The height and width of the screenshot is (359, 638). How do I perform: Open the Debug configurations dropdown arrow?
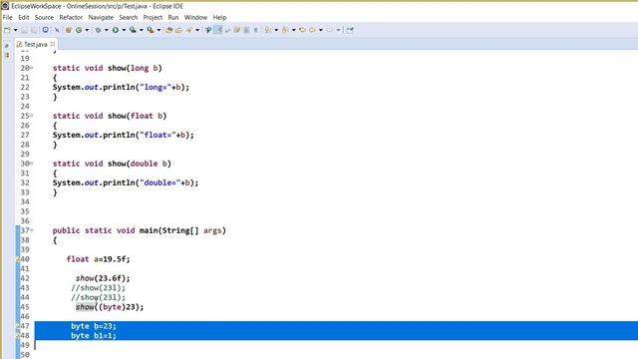(107, 30)
